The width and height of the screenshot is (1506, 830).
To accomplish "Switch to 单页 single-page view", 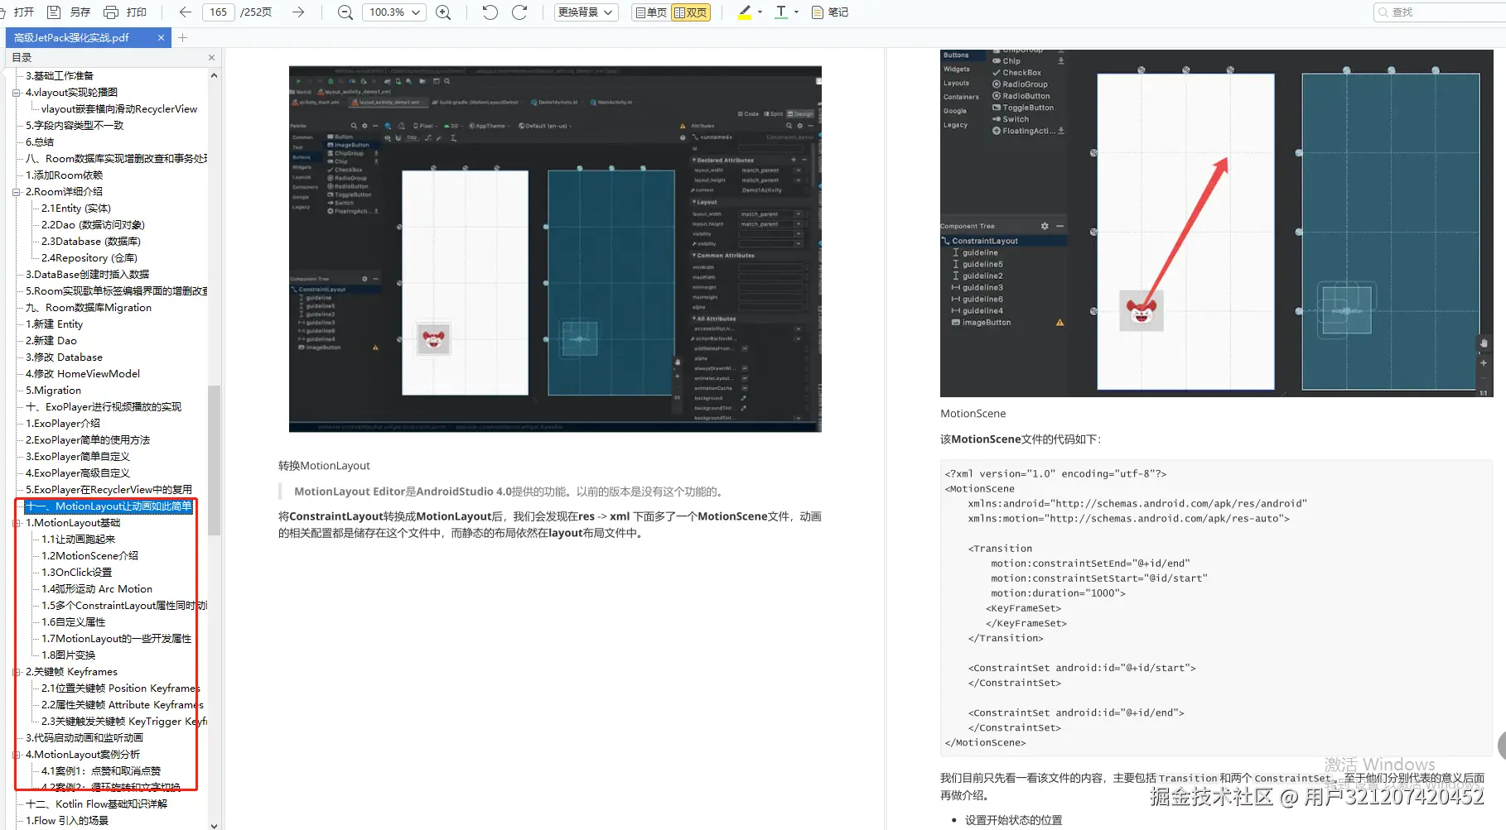I will click(x=651, y=12).
